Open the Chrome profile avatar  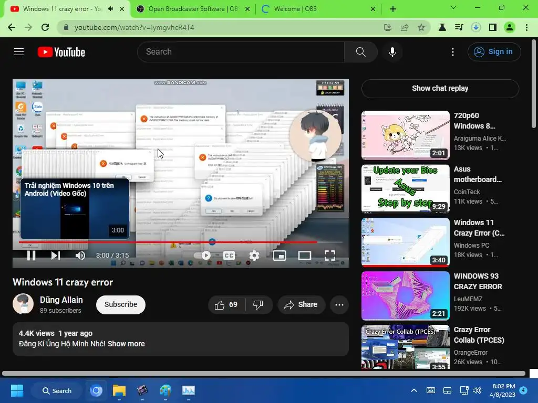click(x=510, y=27)
